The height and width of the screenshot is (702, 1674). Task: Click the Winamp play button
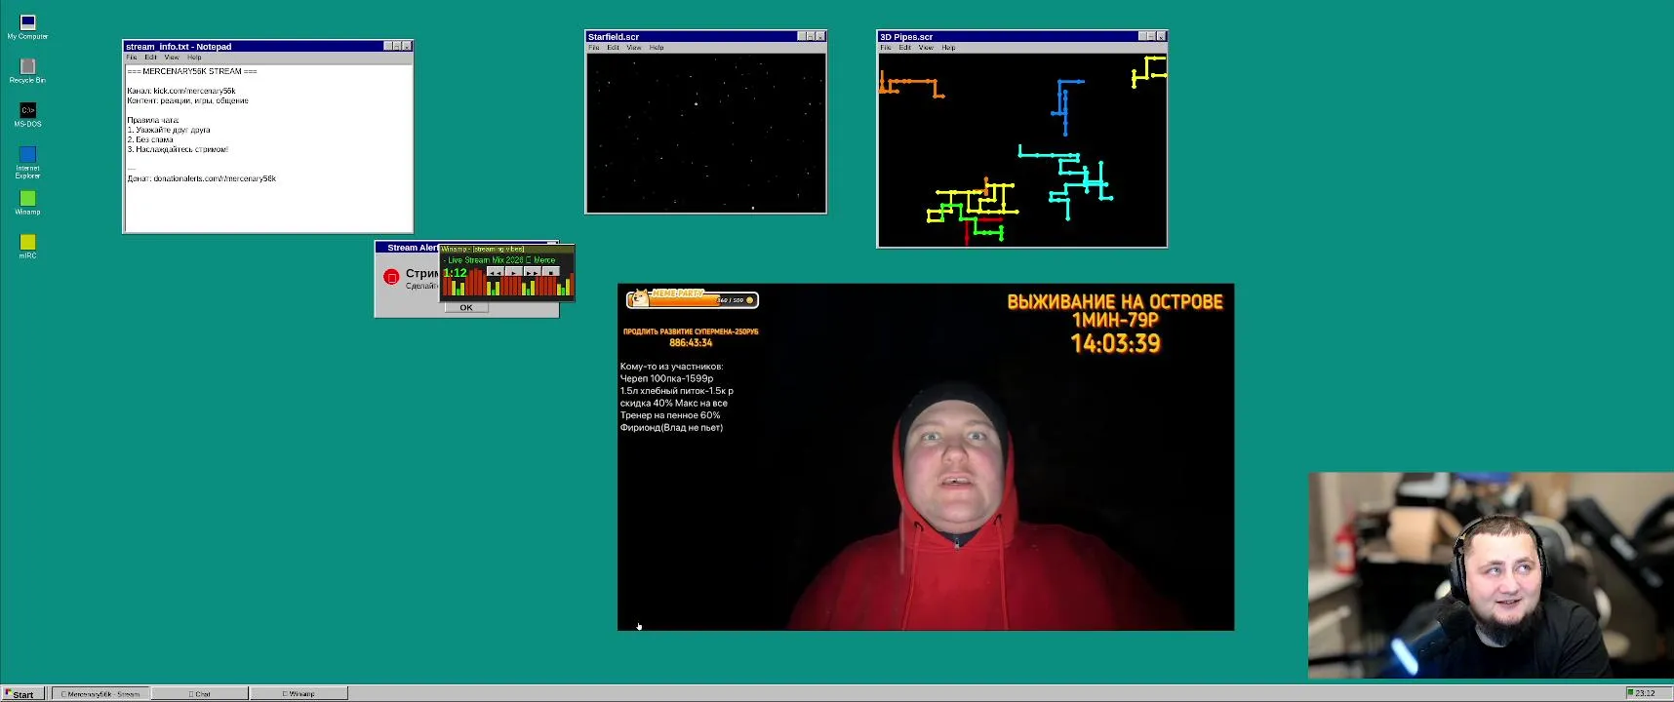(514, 271)
